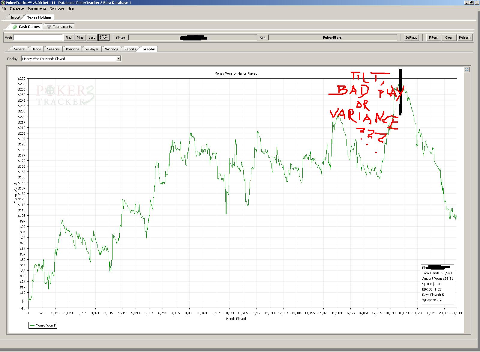Image resolution: width=480 pixels, height=352 pixels.
Task: Switch to the Import tab
Action: tap(16, 17)
